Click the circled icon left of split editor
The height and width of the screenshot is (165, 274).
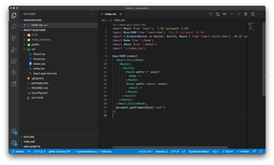coord(246,14)
